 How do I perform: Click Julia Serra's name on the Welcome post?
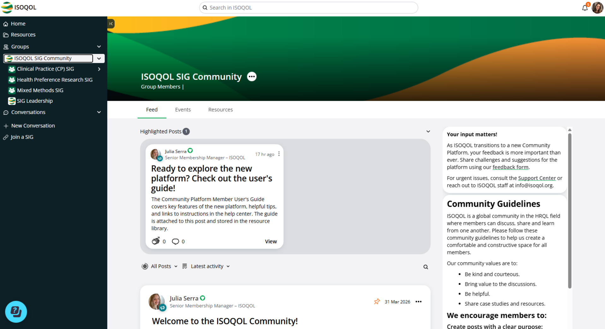pos(184,298)
